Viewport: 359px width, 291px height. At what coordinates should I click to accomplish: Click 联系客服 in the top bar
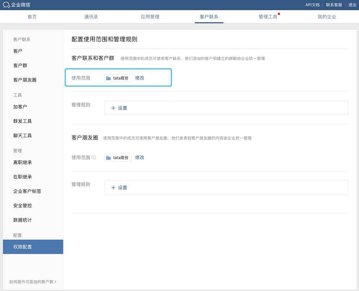click(x=334, y=5)
